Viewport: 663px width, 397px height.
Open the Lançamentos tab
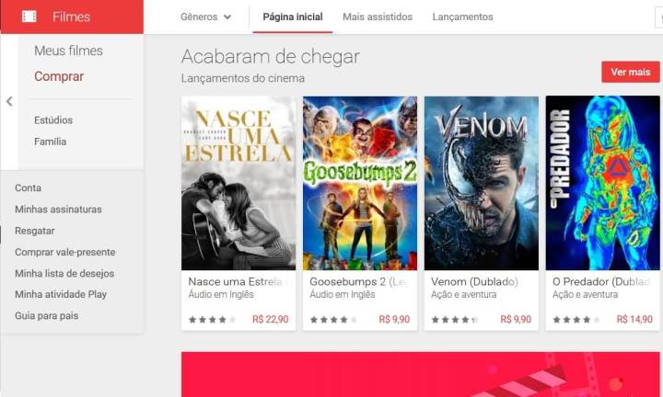(462, 17)
